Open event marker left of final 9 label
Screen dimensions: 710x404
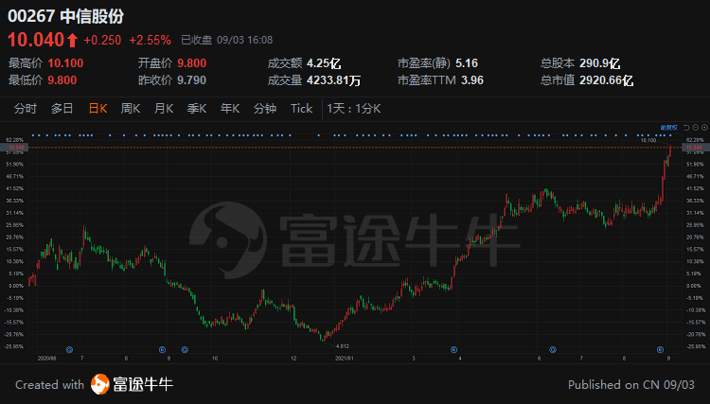tap(660, 350)
